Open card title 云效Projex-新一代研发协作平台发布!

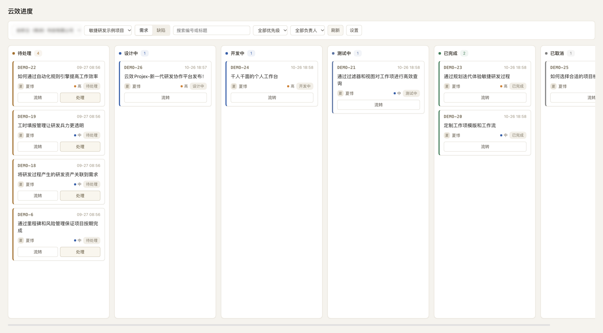tap(164, 76)
